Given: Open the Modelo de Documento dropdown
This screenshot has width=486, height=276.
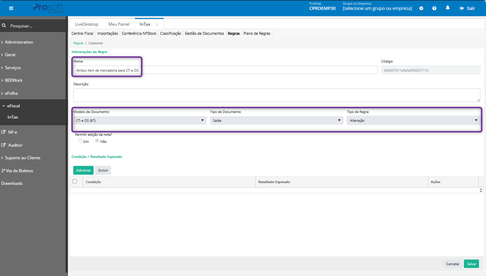Looking at the screenshot, I should [139, 120].
